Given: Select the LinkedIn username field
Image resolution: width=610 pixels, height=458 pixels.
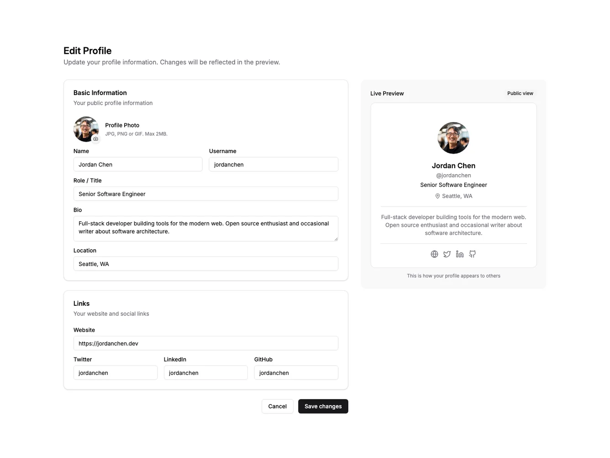Looking at the screenshot, I should point(205,373).
